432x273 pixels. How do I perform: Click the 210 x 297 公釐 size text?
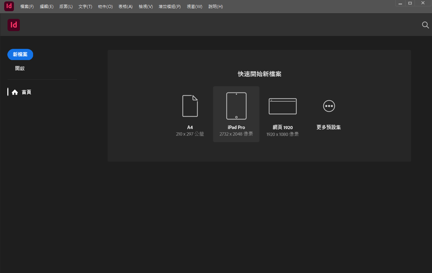click(190, 134)
